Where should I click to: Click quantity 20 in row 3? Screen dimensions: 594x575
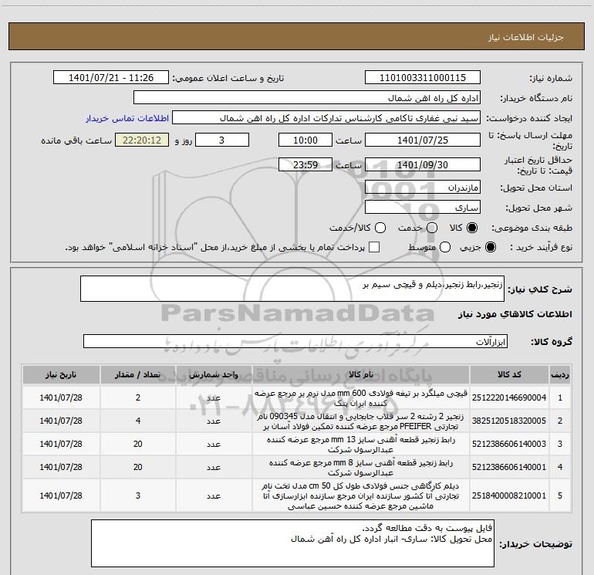point(138,444)
